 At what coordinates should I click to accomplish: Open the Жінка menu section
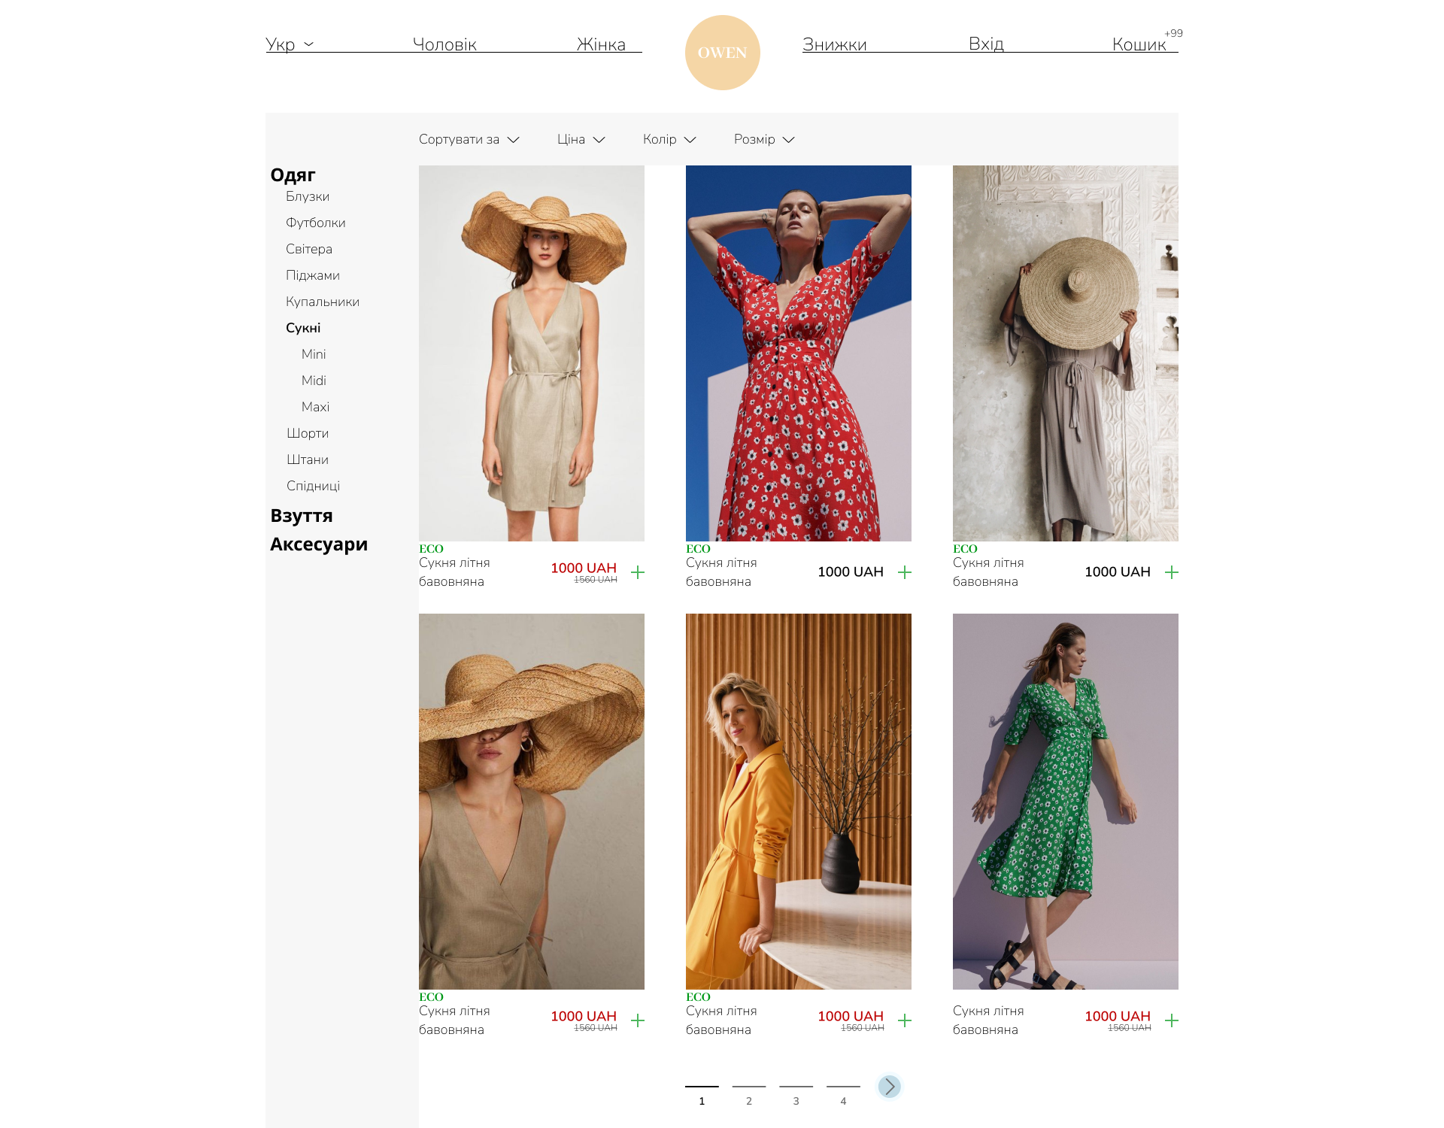[601, 44]
